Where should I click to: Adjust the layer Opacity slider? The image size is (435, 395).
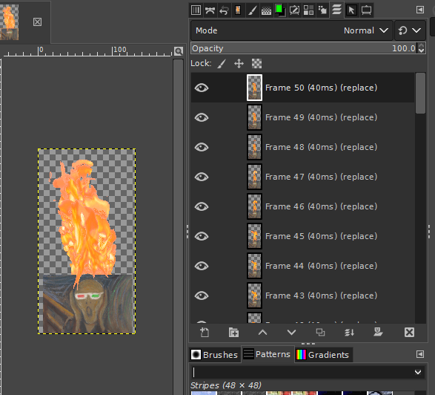pyautogui.click(x=304, y=48)
